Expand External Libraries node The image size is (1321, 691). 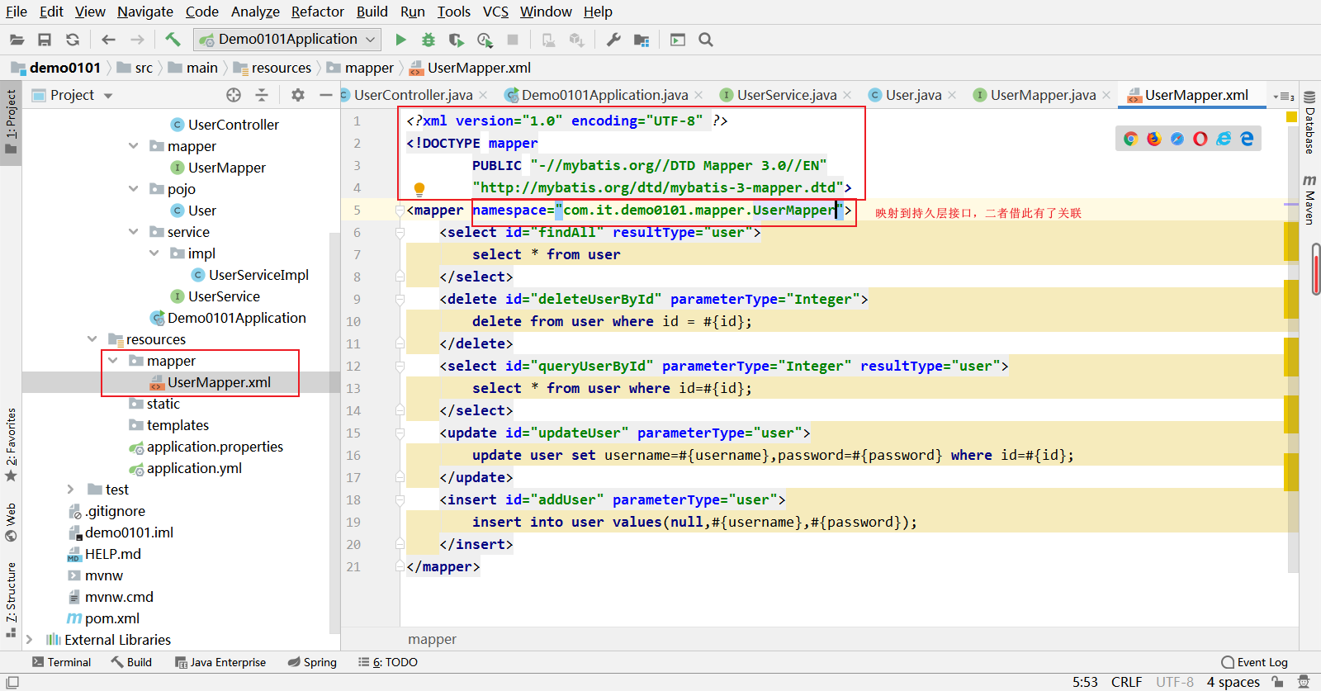[x=30, y=639]
